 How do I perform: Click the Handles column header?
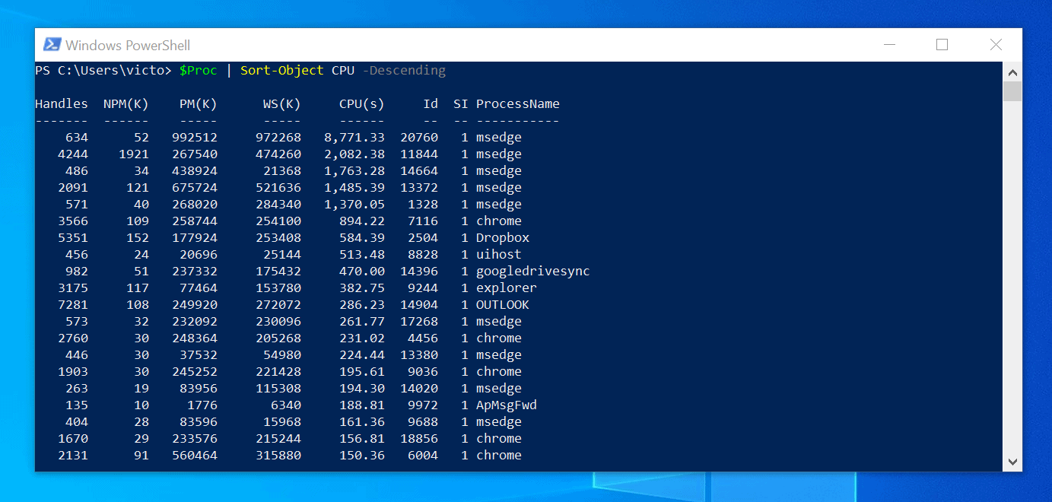(x=62, y=104)
